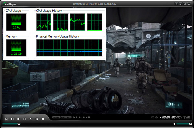Open the pin-on-top dropdown in title bar
The height and width of the screenshot is (128, 194).
(176, 4)
